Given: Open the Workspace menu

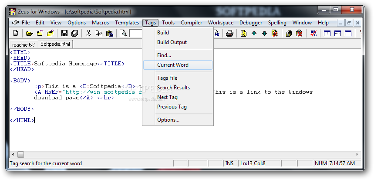Looking at the screenshot, I should coord(221,23).
